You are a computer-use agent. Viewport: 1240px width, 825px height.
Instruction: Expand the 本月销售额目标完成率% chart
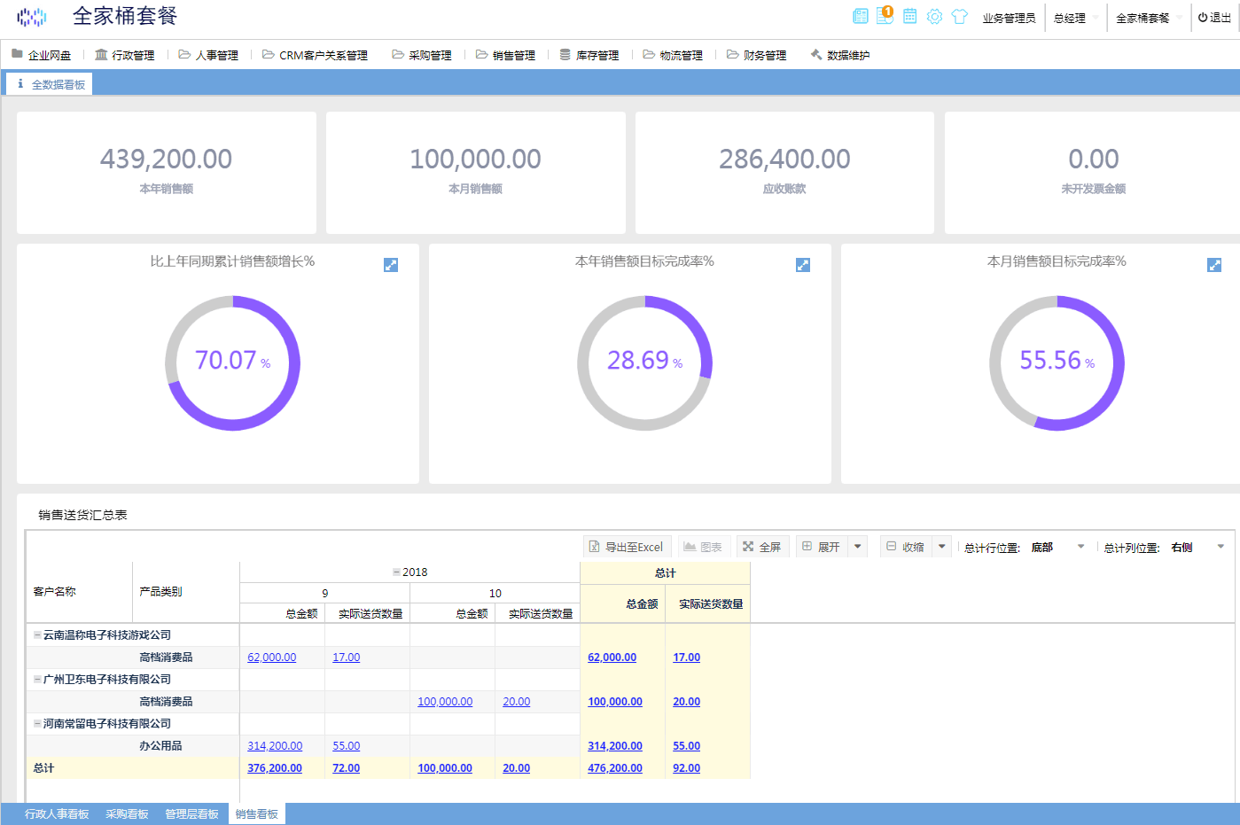point(1214,265)
